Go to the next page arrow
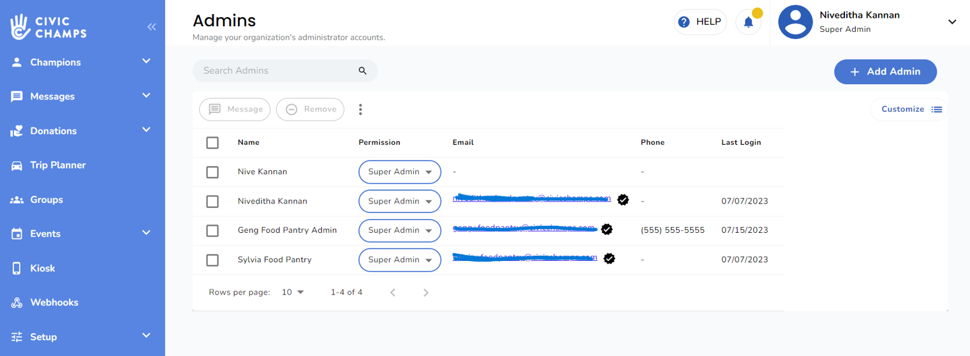 pos(426,293)
